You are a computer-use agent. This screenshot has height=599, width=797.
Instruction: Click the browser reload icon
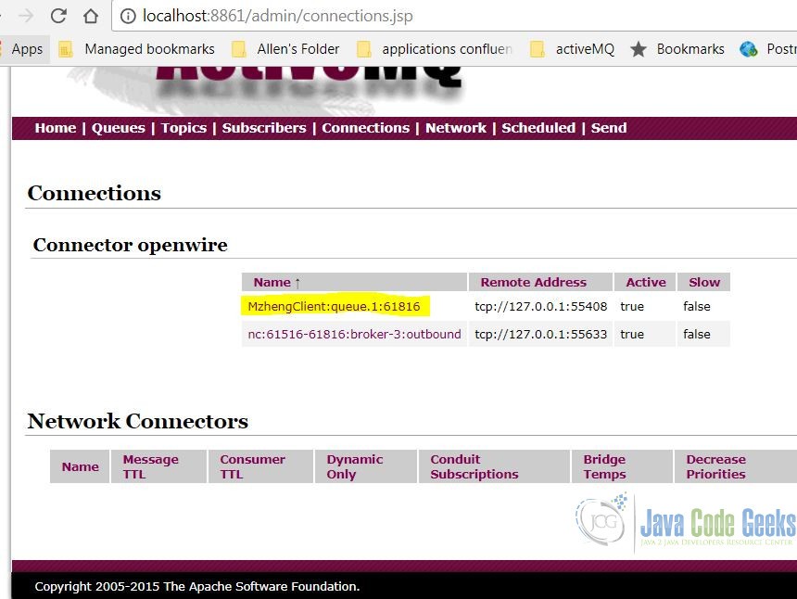[x=57, y=15]
